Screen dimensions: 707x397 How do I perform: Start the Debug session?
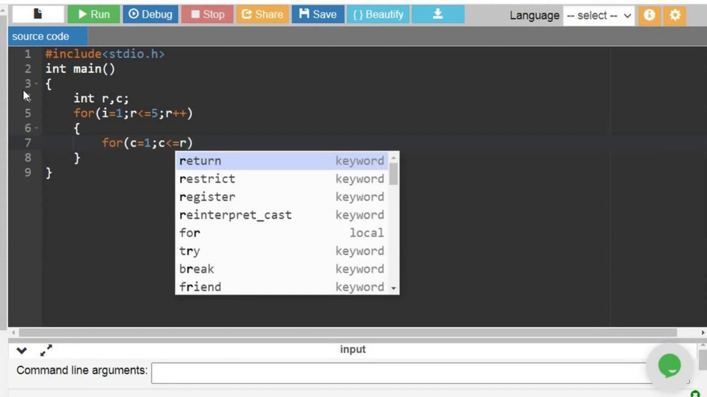[x=150, y=14]
